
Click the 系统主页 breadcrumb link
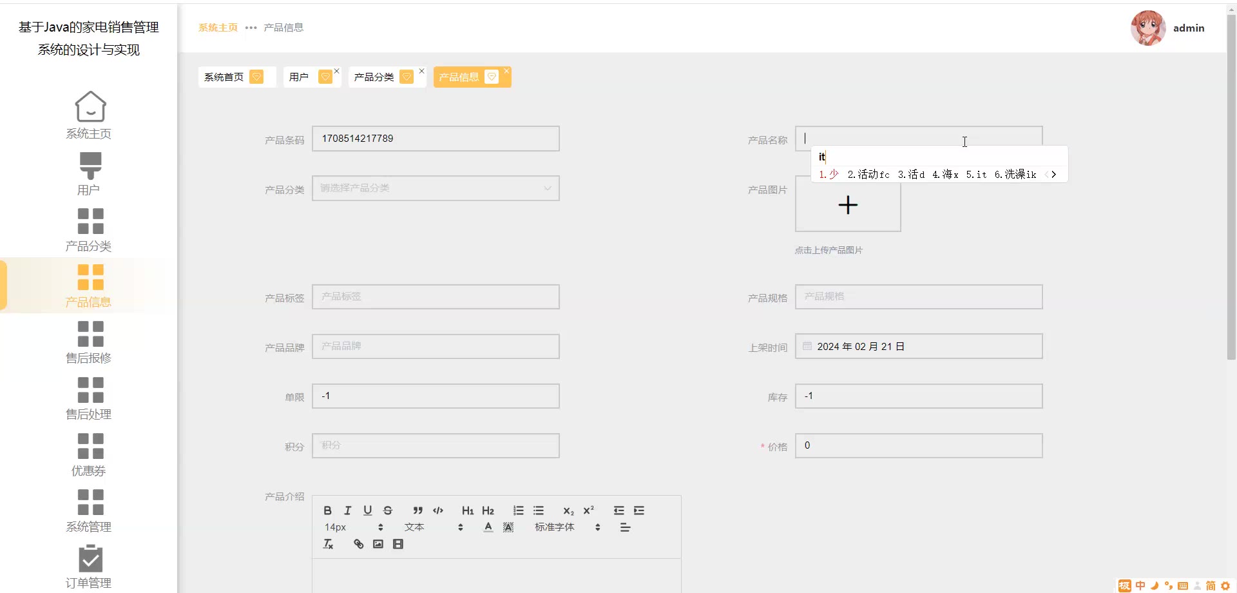(x=218, y=28)
